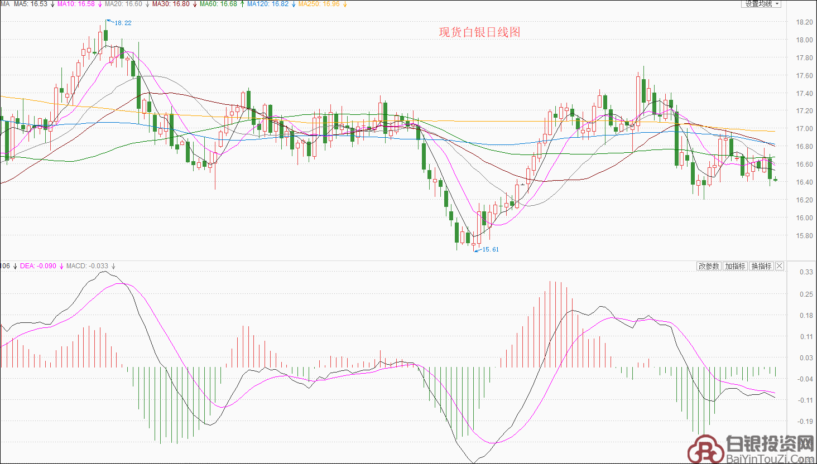Click the 现货白银日线图 chart title
Image resolution: width=817 pixels, height=464 pixels.
pos(479,32)
